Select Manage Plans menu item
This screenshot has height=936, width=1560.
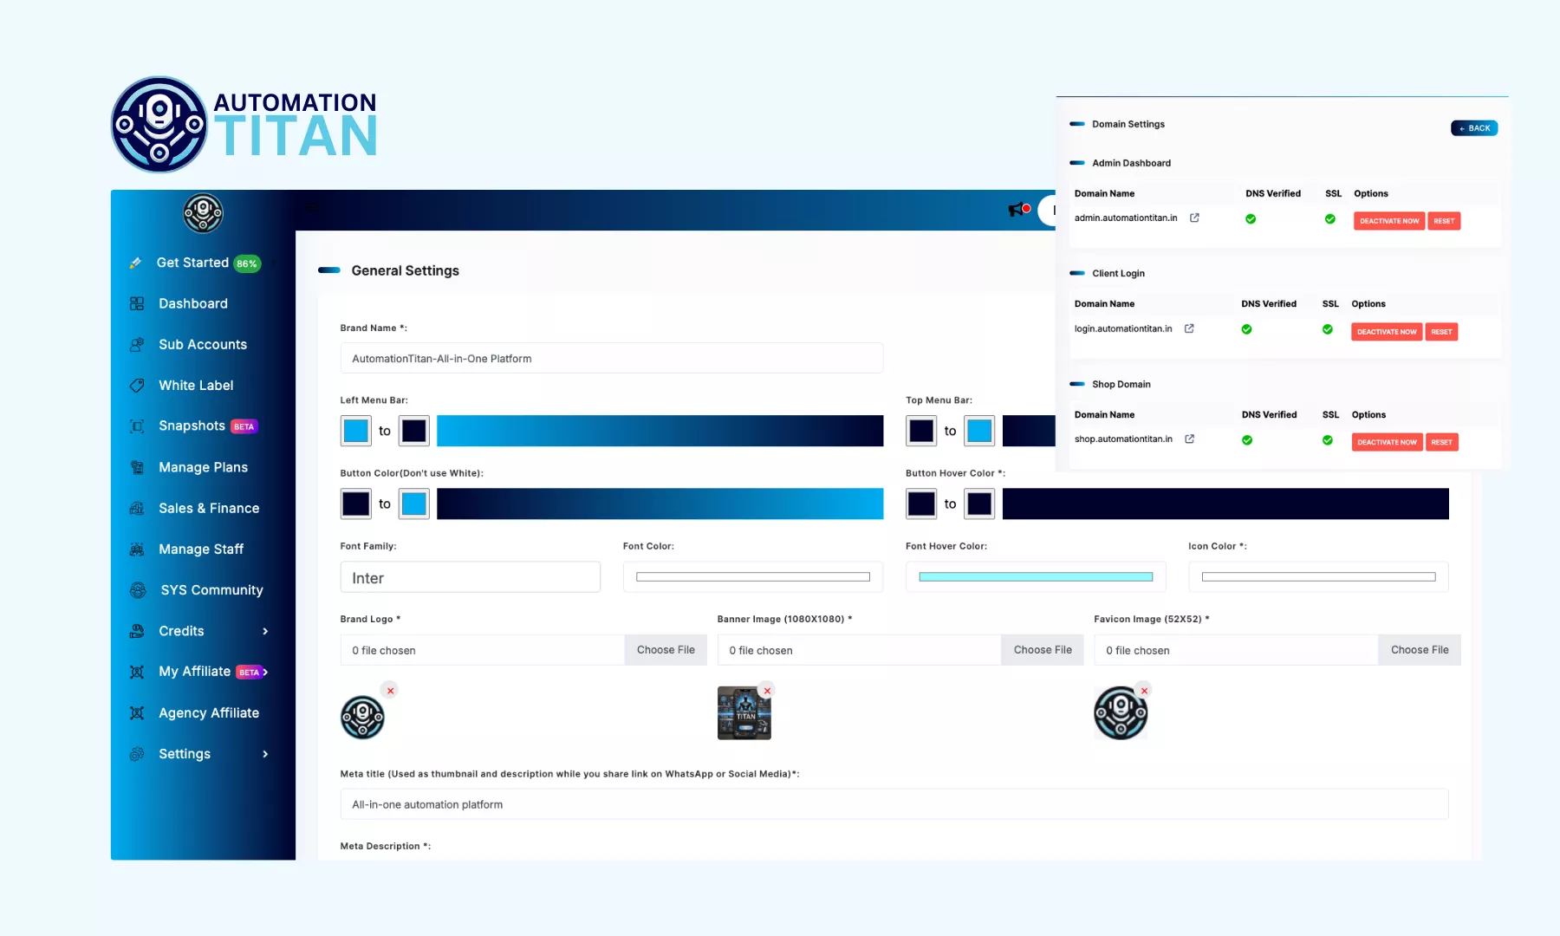[203, 467]
